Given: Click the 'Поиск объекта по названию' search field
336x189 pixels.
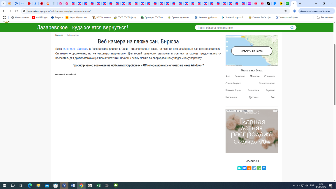Looking at the screenshot, I should (x=242, y=28).
